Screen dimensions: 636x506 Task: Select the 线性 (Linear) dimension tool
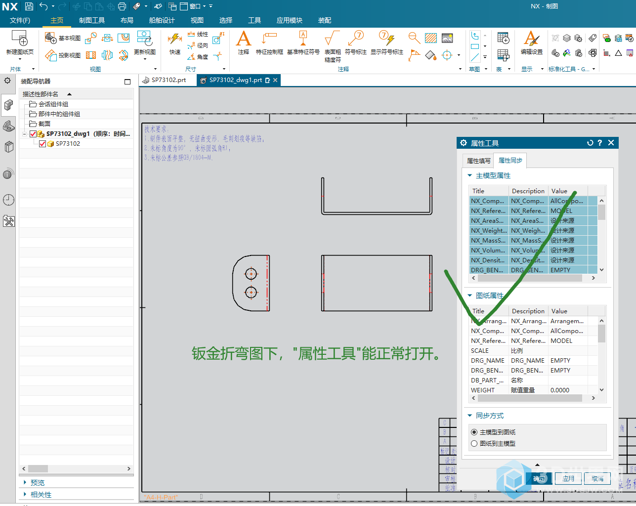click(198, 34)
